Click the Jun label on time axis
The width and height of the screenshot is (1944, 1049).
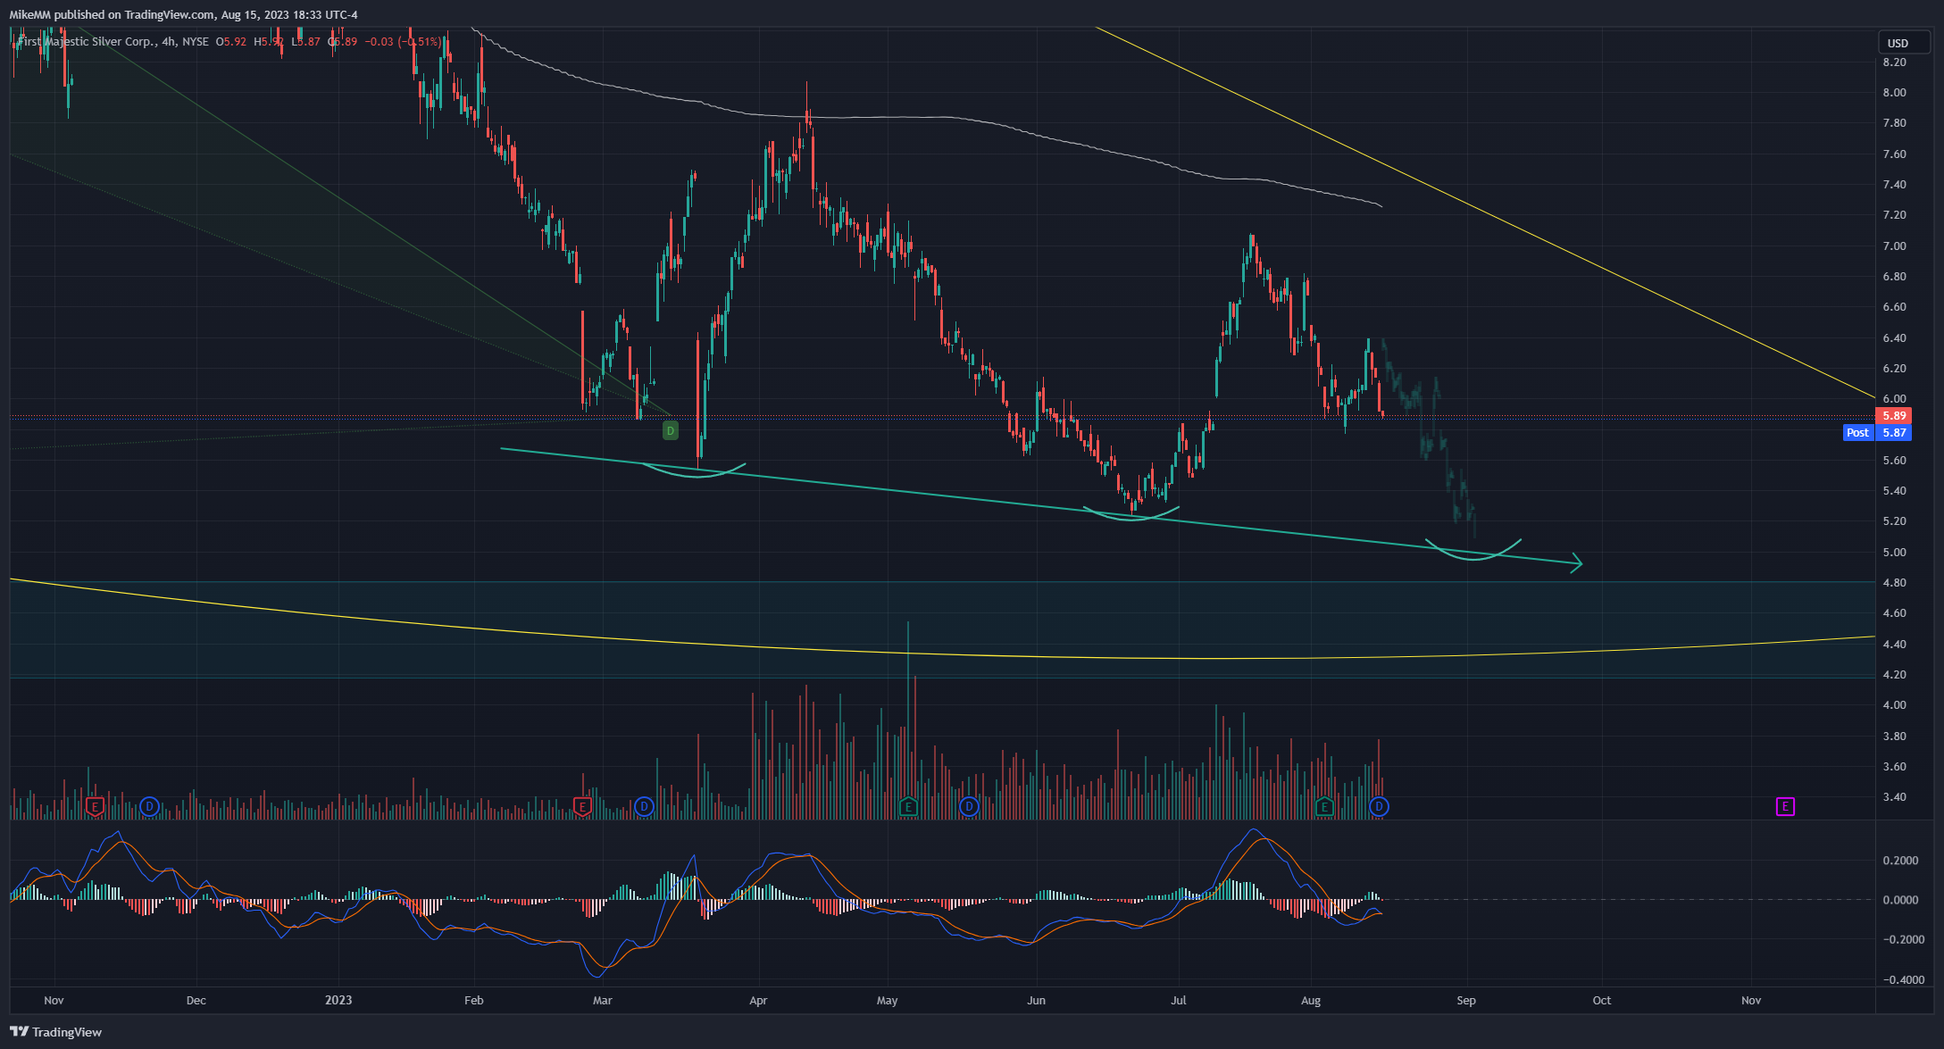(1036, 1000)
